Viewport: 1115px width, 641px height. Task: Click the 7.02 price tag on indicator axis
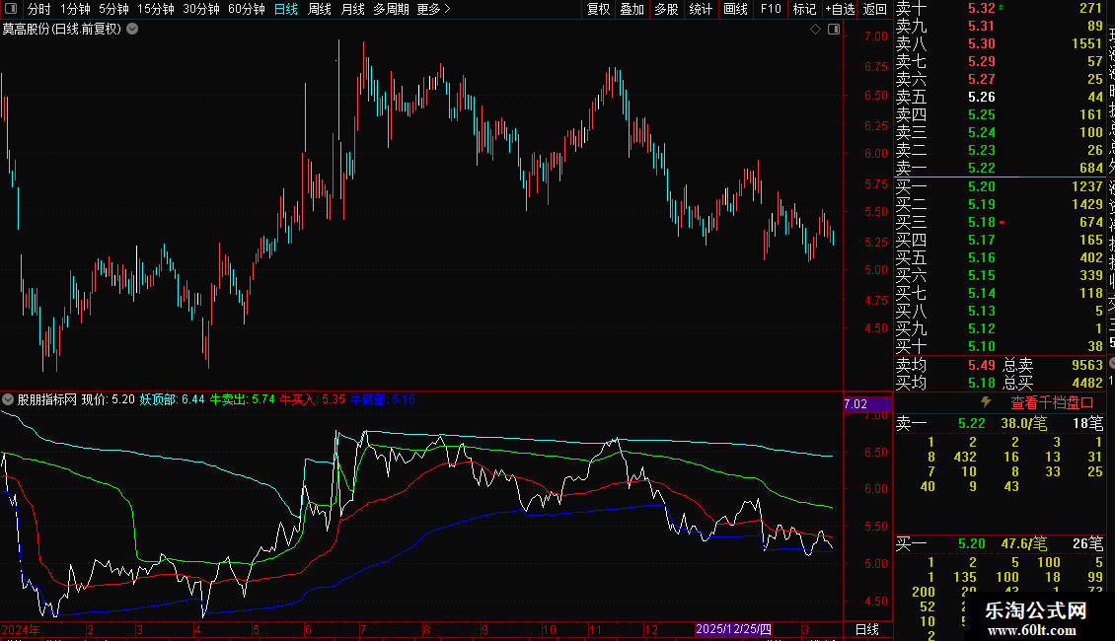coord(866,403)
